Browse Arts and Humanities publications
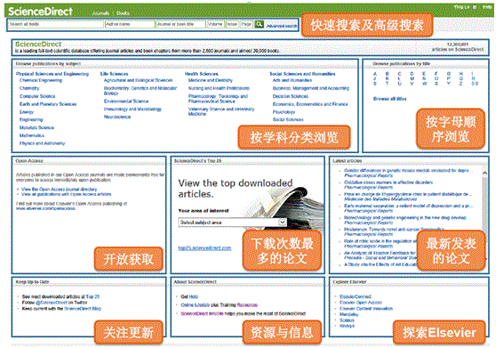 292,80
